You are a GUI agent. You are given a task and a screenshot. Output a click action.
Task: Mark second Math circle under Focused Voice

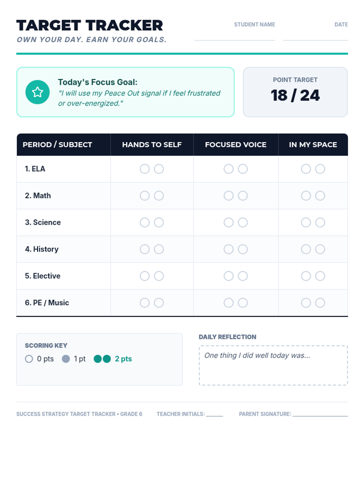pyautogui.click(x=243, y=196)
